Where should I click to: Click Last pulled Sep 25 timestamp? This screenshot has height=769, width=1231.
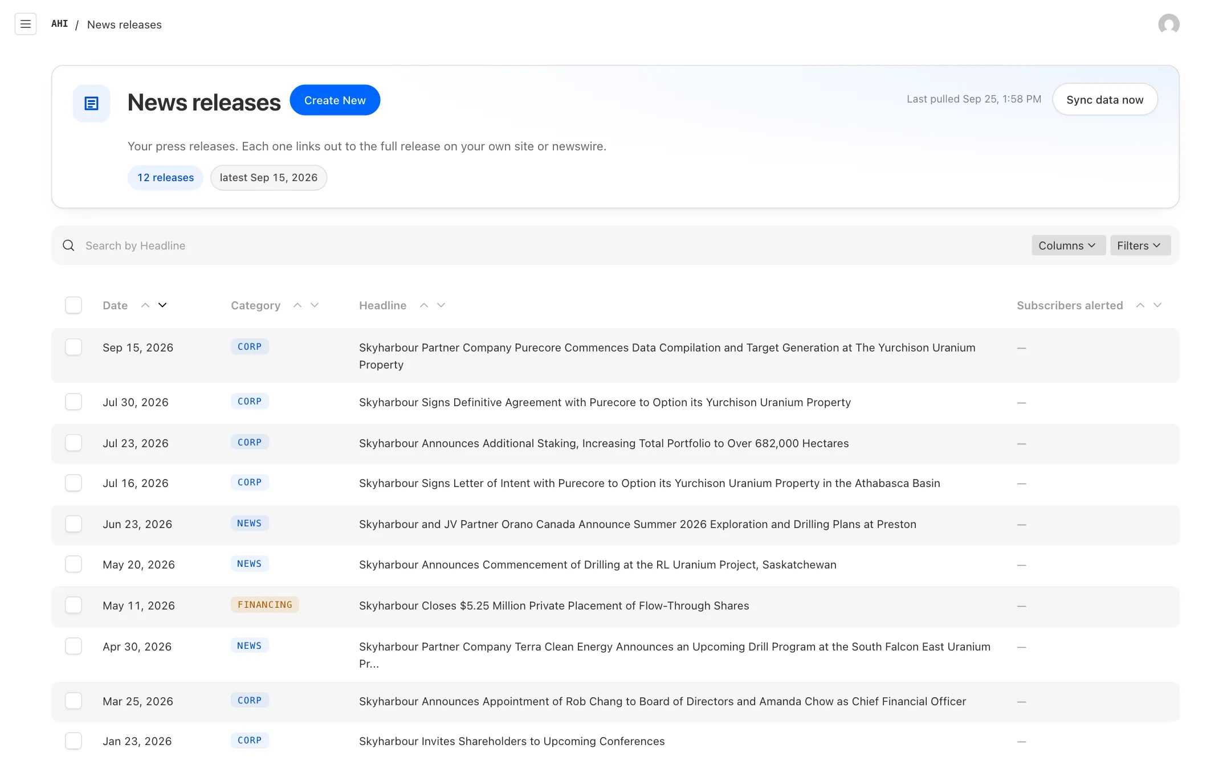pyautogui.click(x=974, y=99)
